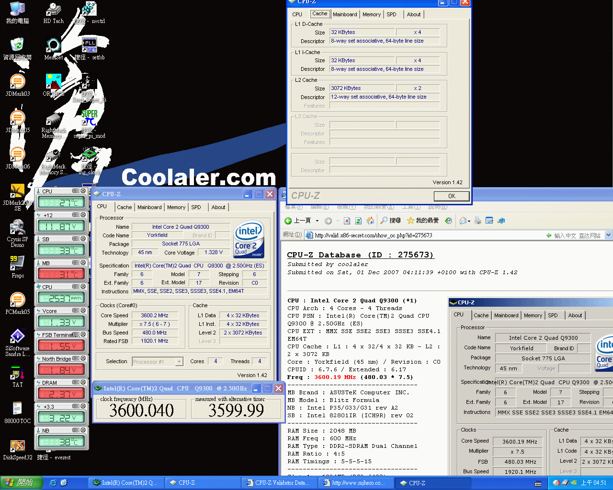The height and width of the screenshot is (490, 613).
Task: Click the browser Stop icon
Action: pyautogui.click(x=346, y=221)
